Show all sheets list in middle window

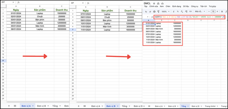point(85,106)
